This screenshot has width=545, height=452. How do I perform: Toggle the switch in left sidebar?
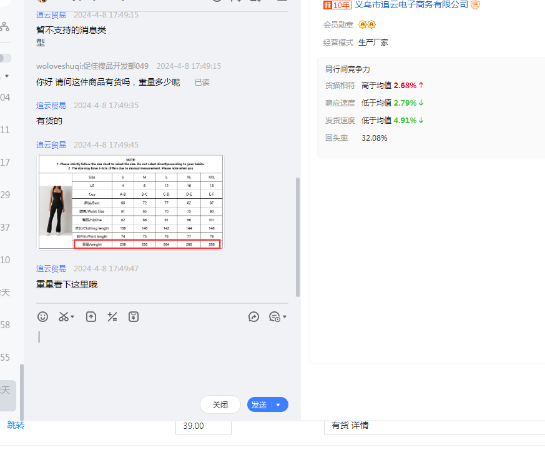tap(4, 58)
